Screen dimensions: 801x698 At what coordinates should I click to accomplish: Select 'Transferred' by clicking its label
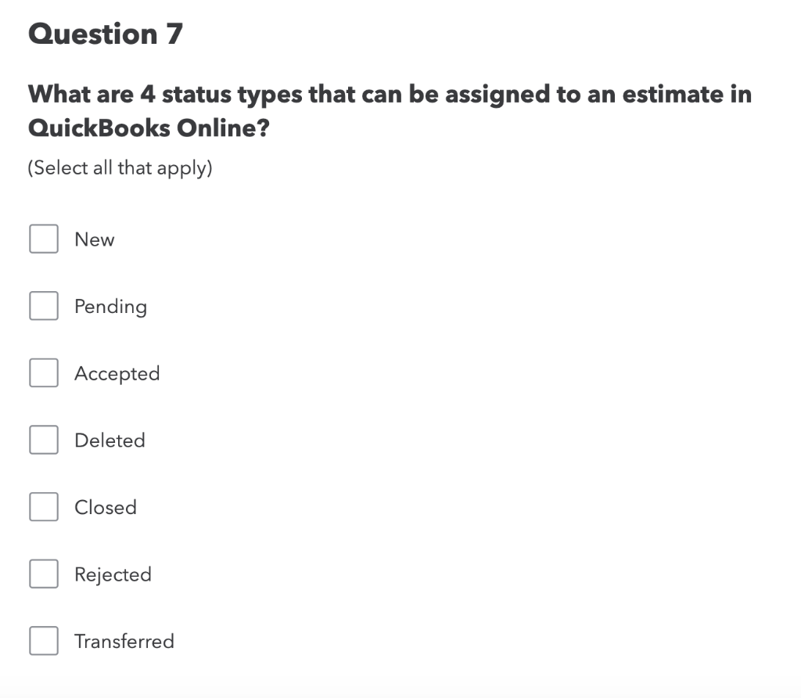[x=124, y=642]
